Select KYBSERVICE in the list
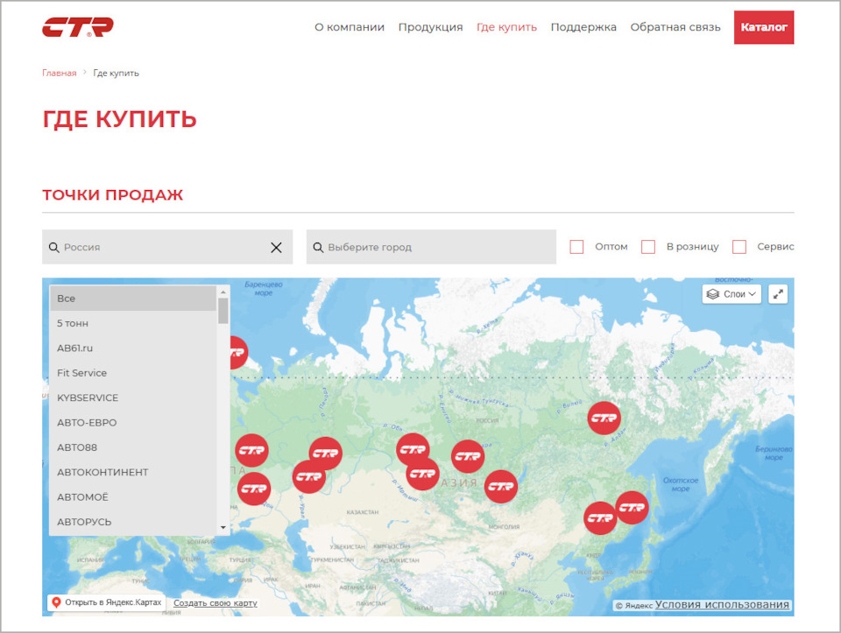The height and width of the screenshot is (633, 841). tap(133, 397)
